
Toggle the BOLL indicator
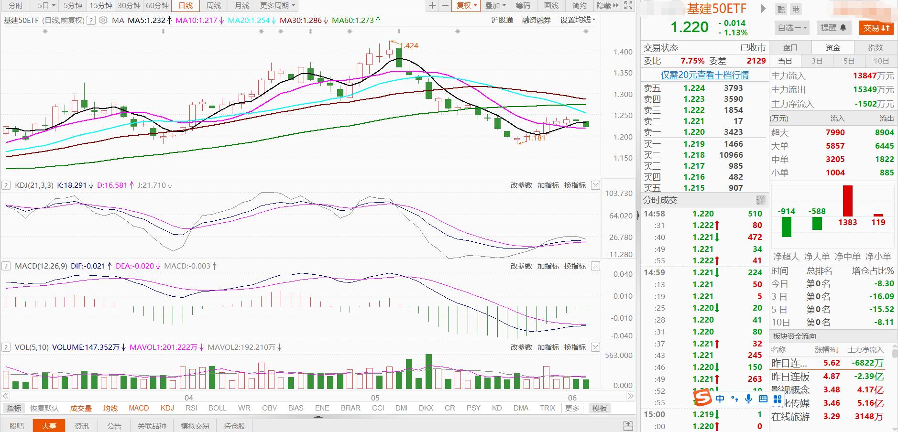(x=218, y=408)
